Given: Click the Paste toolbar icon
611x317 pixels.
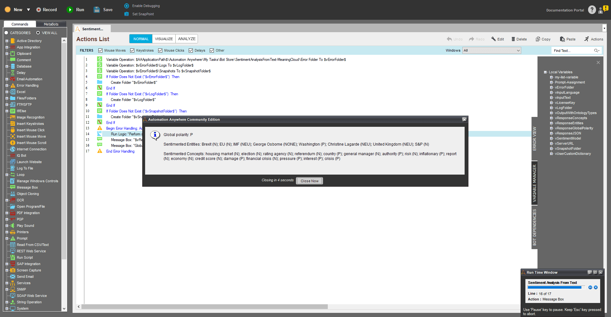Looking at the screenshot, I should pos(562,39).
